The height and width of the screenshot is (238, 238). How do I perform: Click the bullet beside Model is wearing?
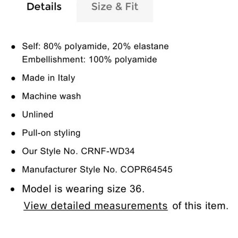13,190
